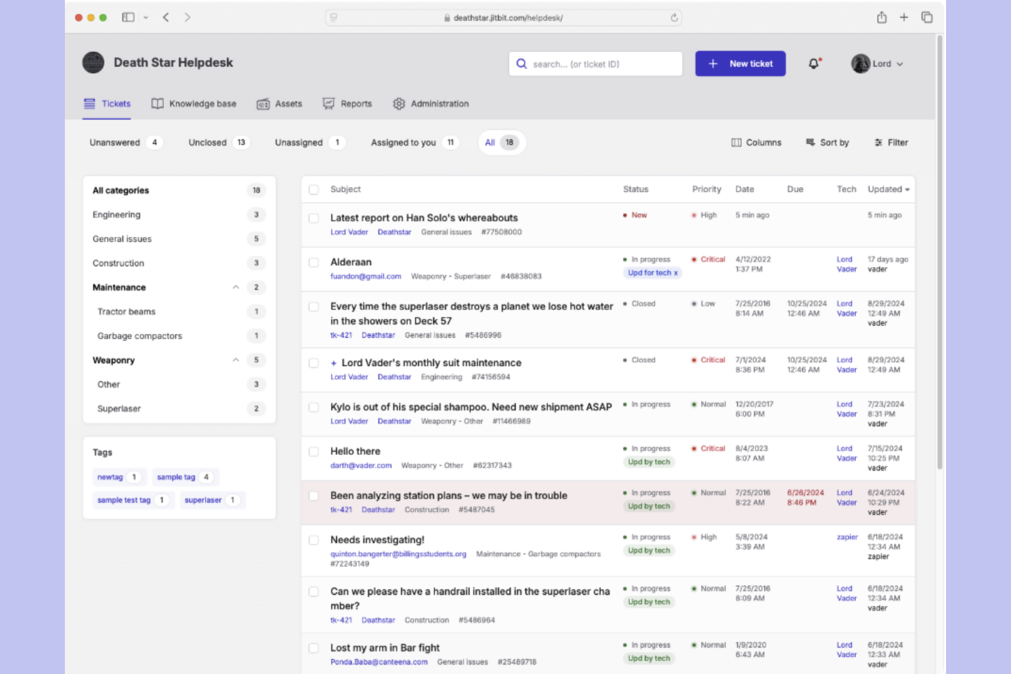The width and height of the screenshot is (1011, 674).
Task: Click the Columns configuration icon
Action: (x=736, y=142)
